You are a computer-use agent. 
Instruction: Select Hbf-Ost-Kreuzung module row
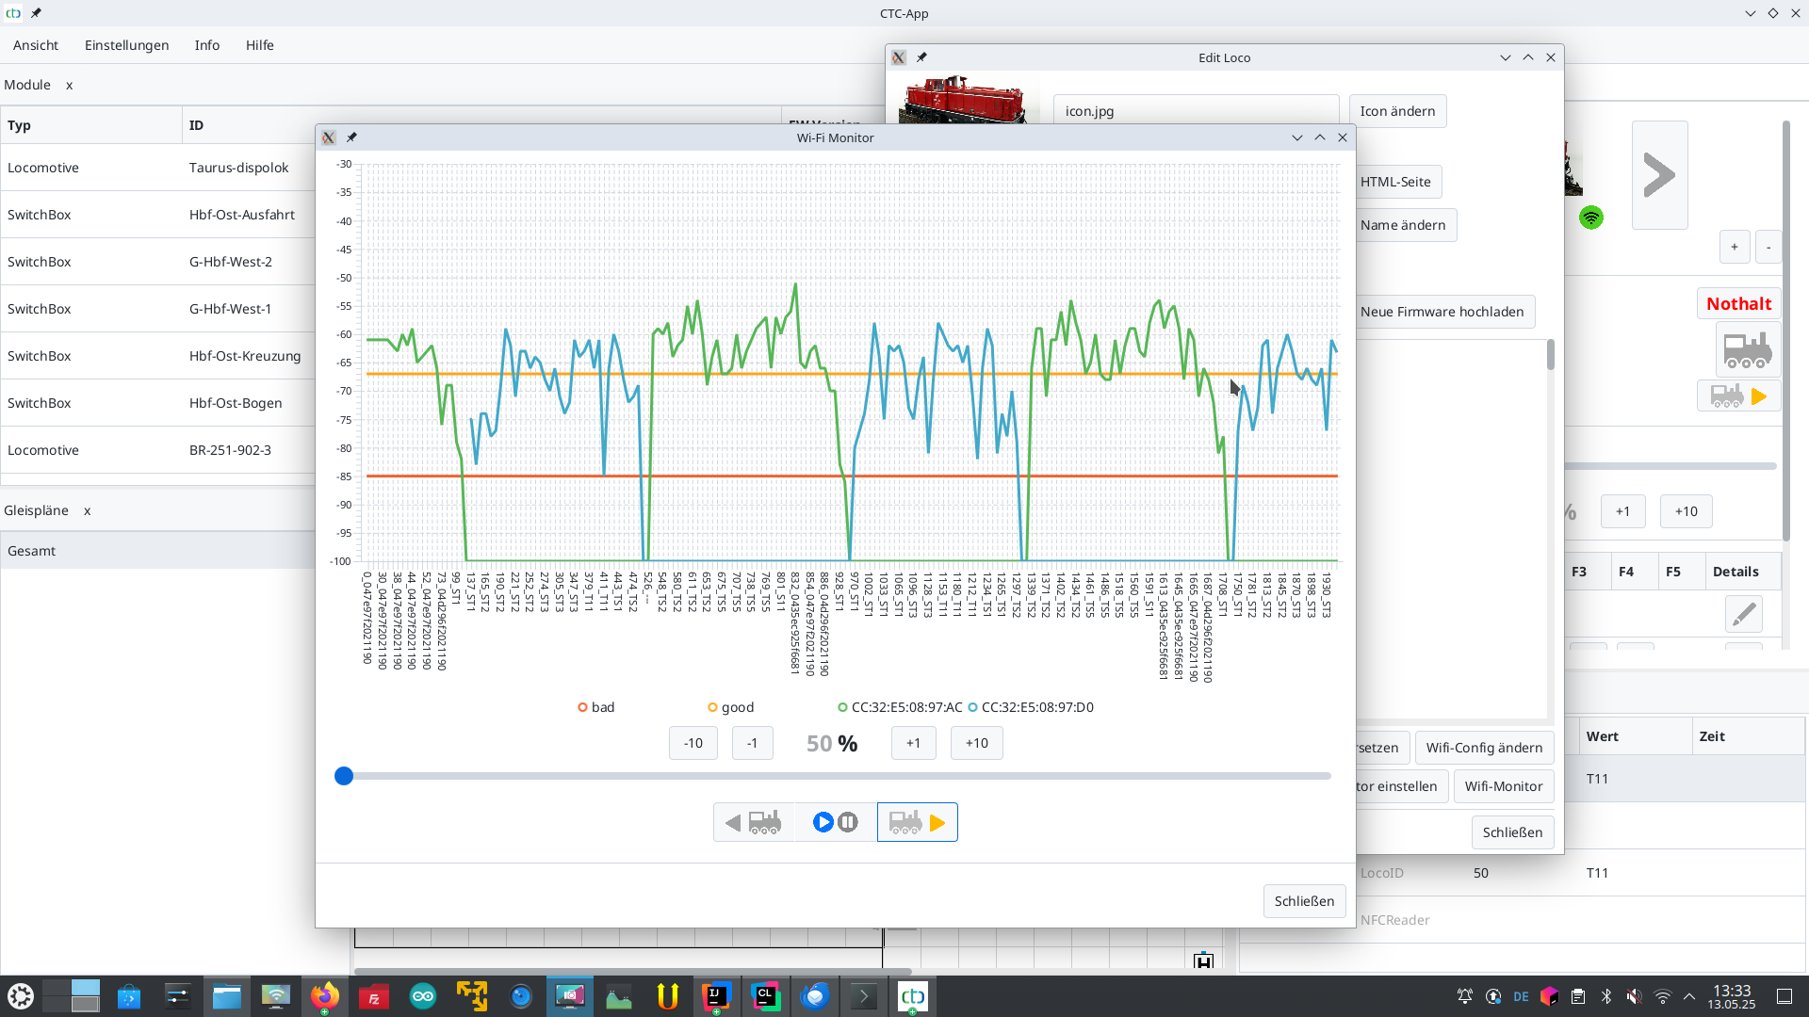point(157,356)
